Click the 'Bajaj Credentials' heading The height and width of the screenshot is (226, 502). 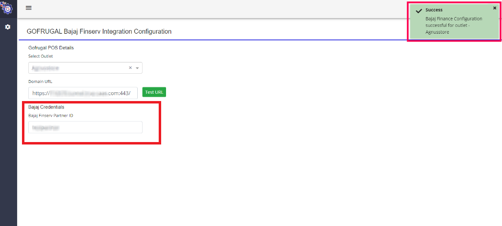click(x=46, y=107)
